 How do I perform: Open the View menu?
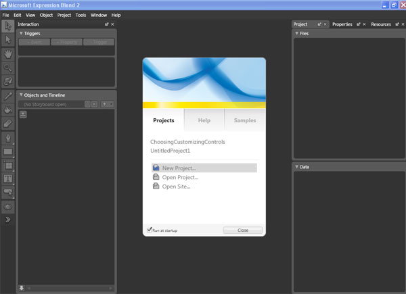pyautogui.click(x=30, y=15)
